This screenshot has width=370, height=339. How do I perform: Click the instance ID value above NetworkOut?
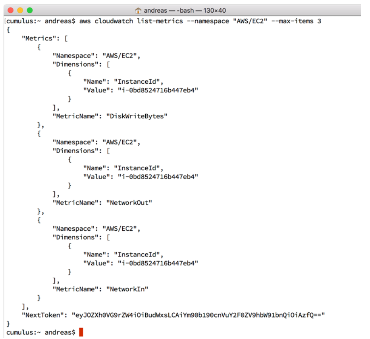click(158, 177)
